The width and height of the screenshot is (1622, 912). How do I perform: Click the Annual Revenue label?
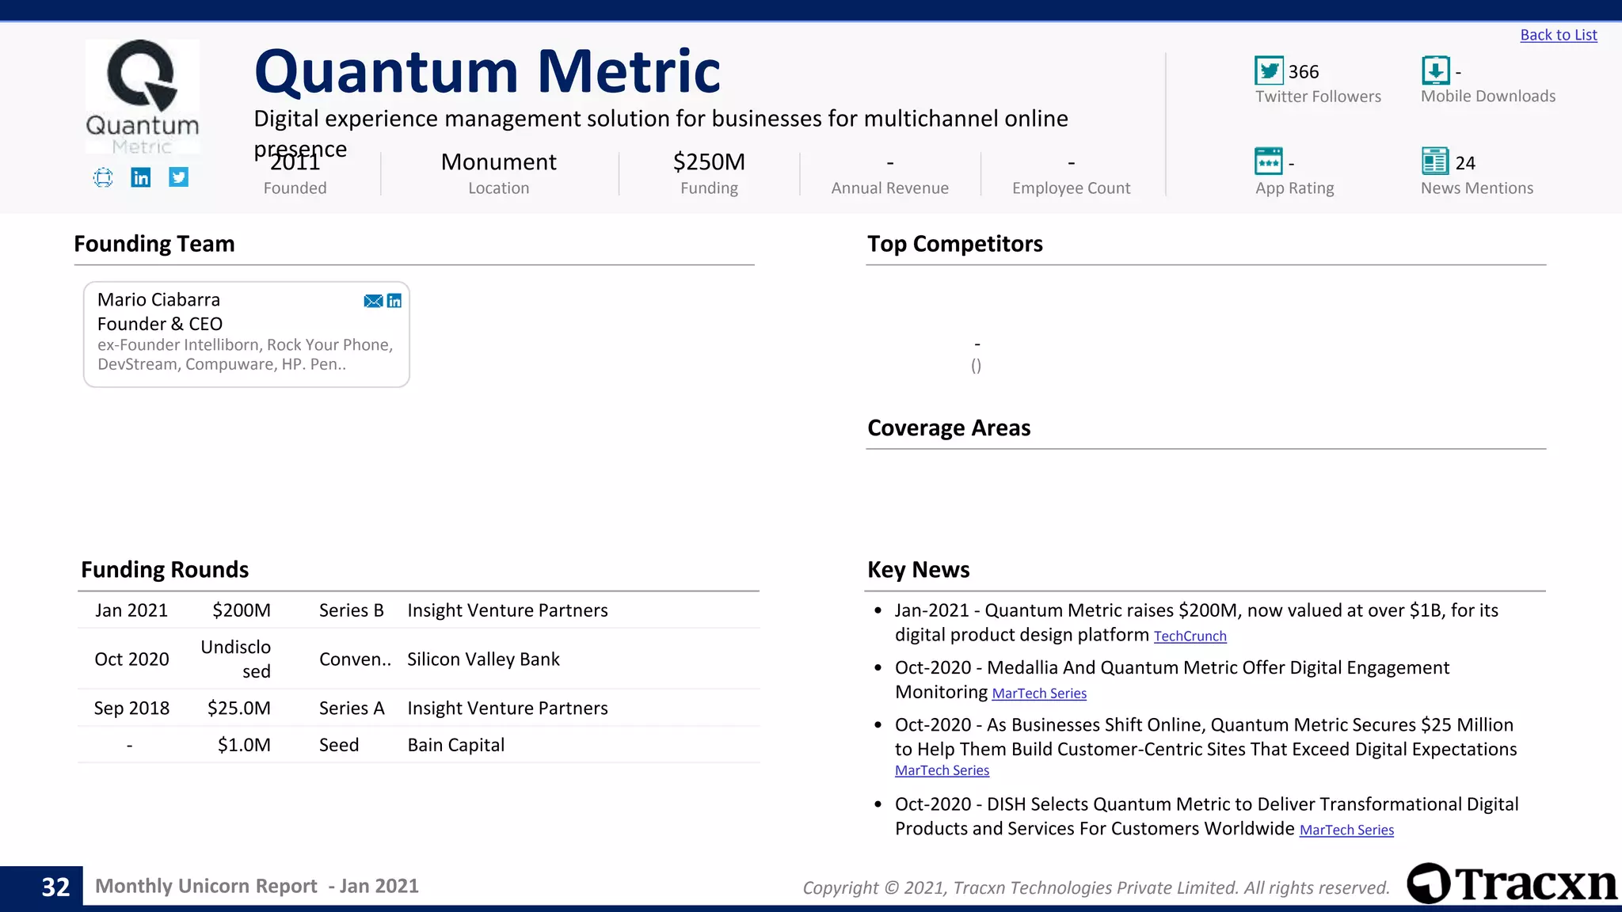tap(889, 188)
